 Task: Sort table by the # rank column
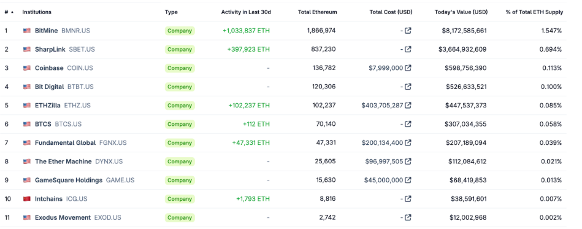[x=9, y=12]
